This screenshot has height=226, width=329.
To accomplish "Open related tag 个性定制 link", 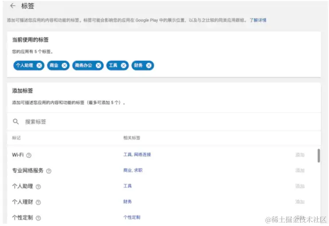I will [132, 218].
